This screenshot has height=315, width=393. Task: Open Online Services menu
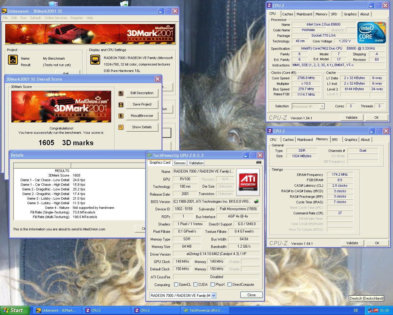coord(56,18)
